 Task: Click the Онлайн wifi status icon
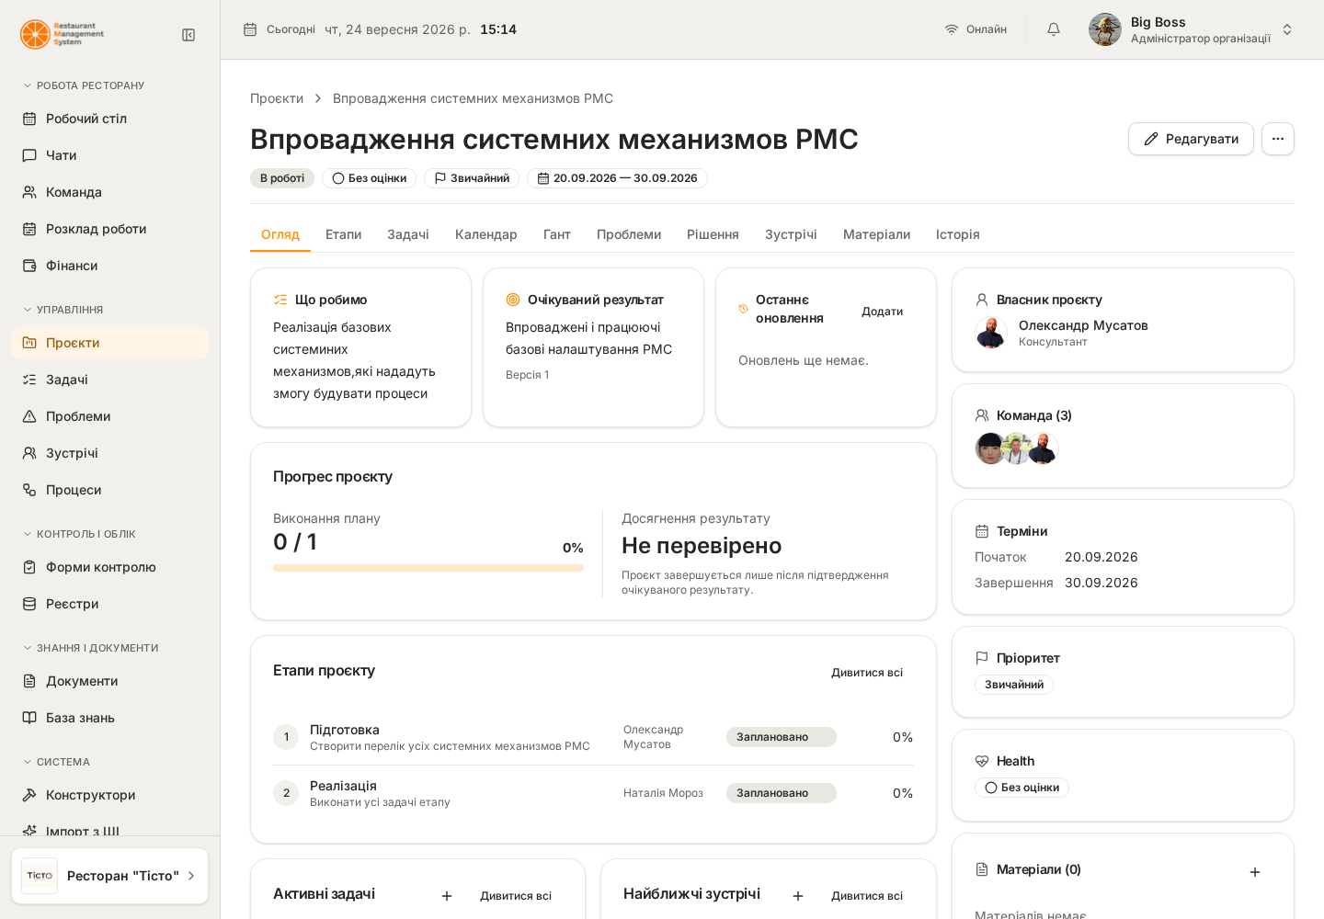(x=952, y=29)
